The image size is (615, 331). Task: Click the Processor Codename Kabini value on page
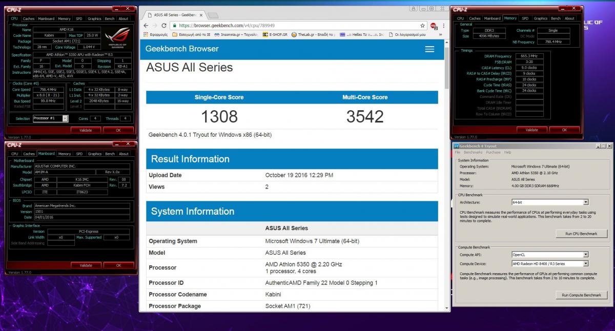coord(273,295)
